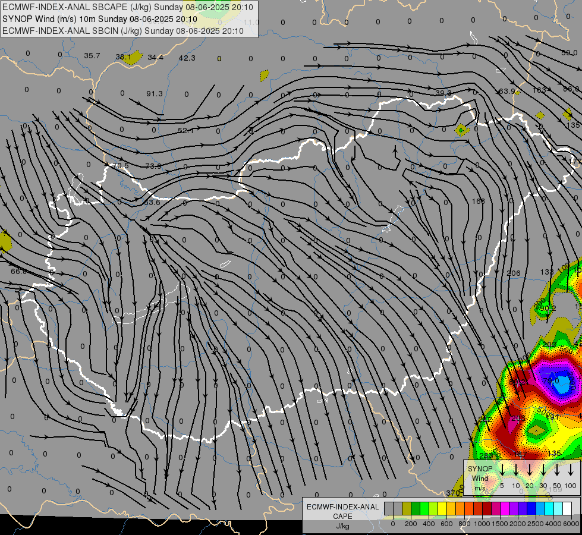Image resolution: width=582 pixels, height=535 pixels.
Task: Click the 100 m/s wind arrow in legend
Action: coord(571,470)
